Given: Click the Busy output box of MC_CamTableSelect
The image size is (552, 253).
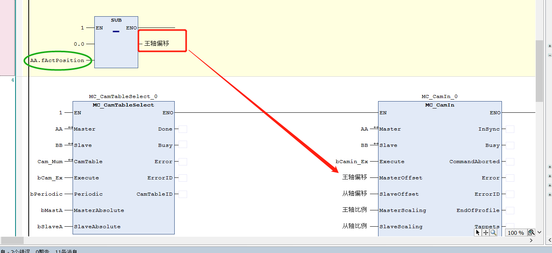Looking at the screenshot, I should [183, 145].
